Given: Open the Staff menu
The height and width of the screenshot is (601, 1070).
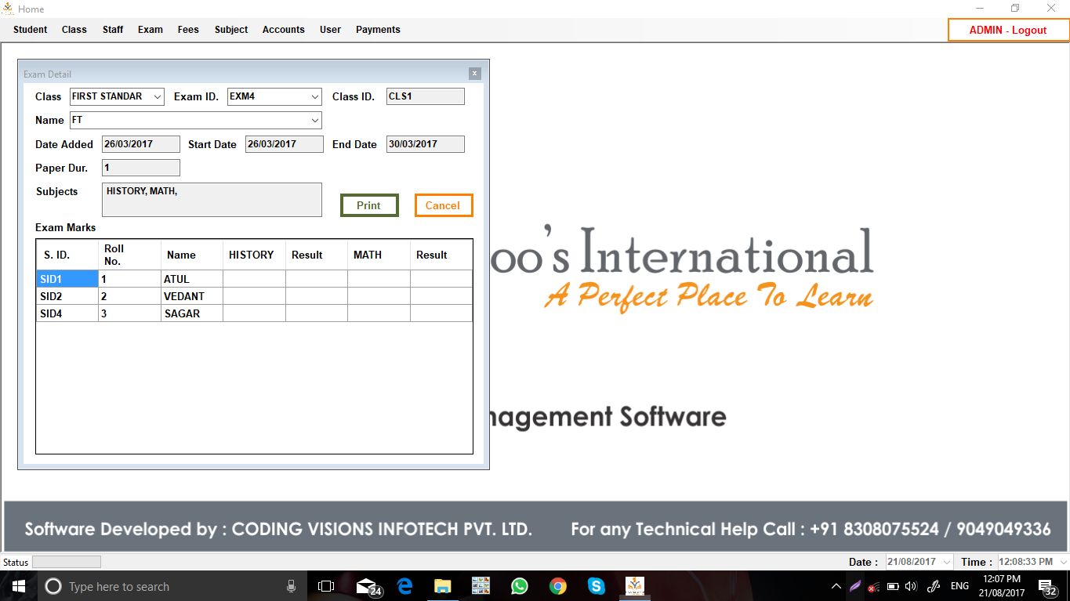Looking at the screenshot, I should [x=113, y=30].
